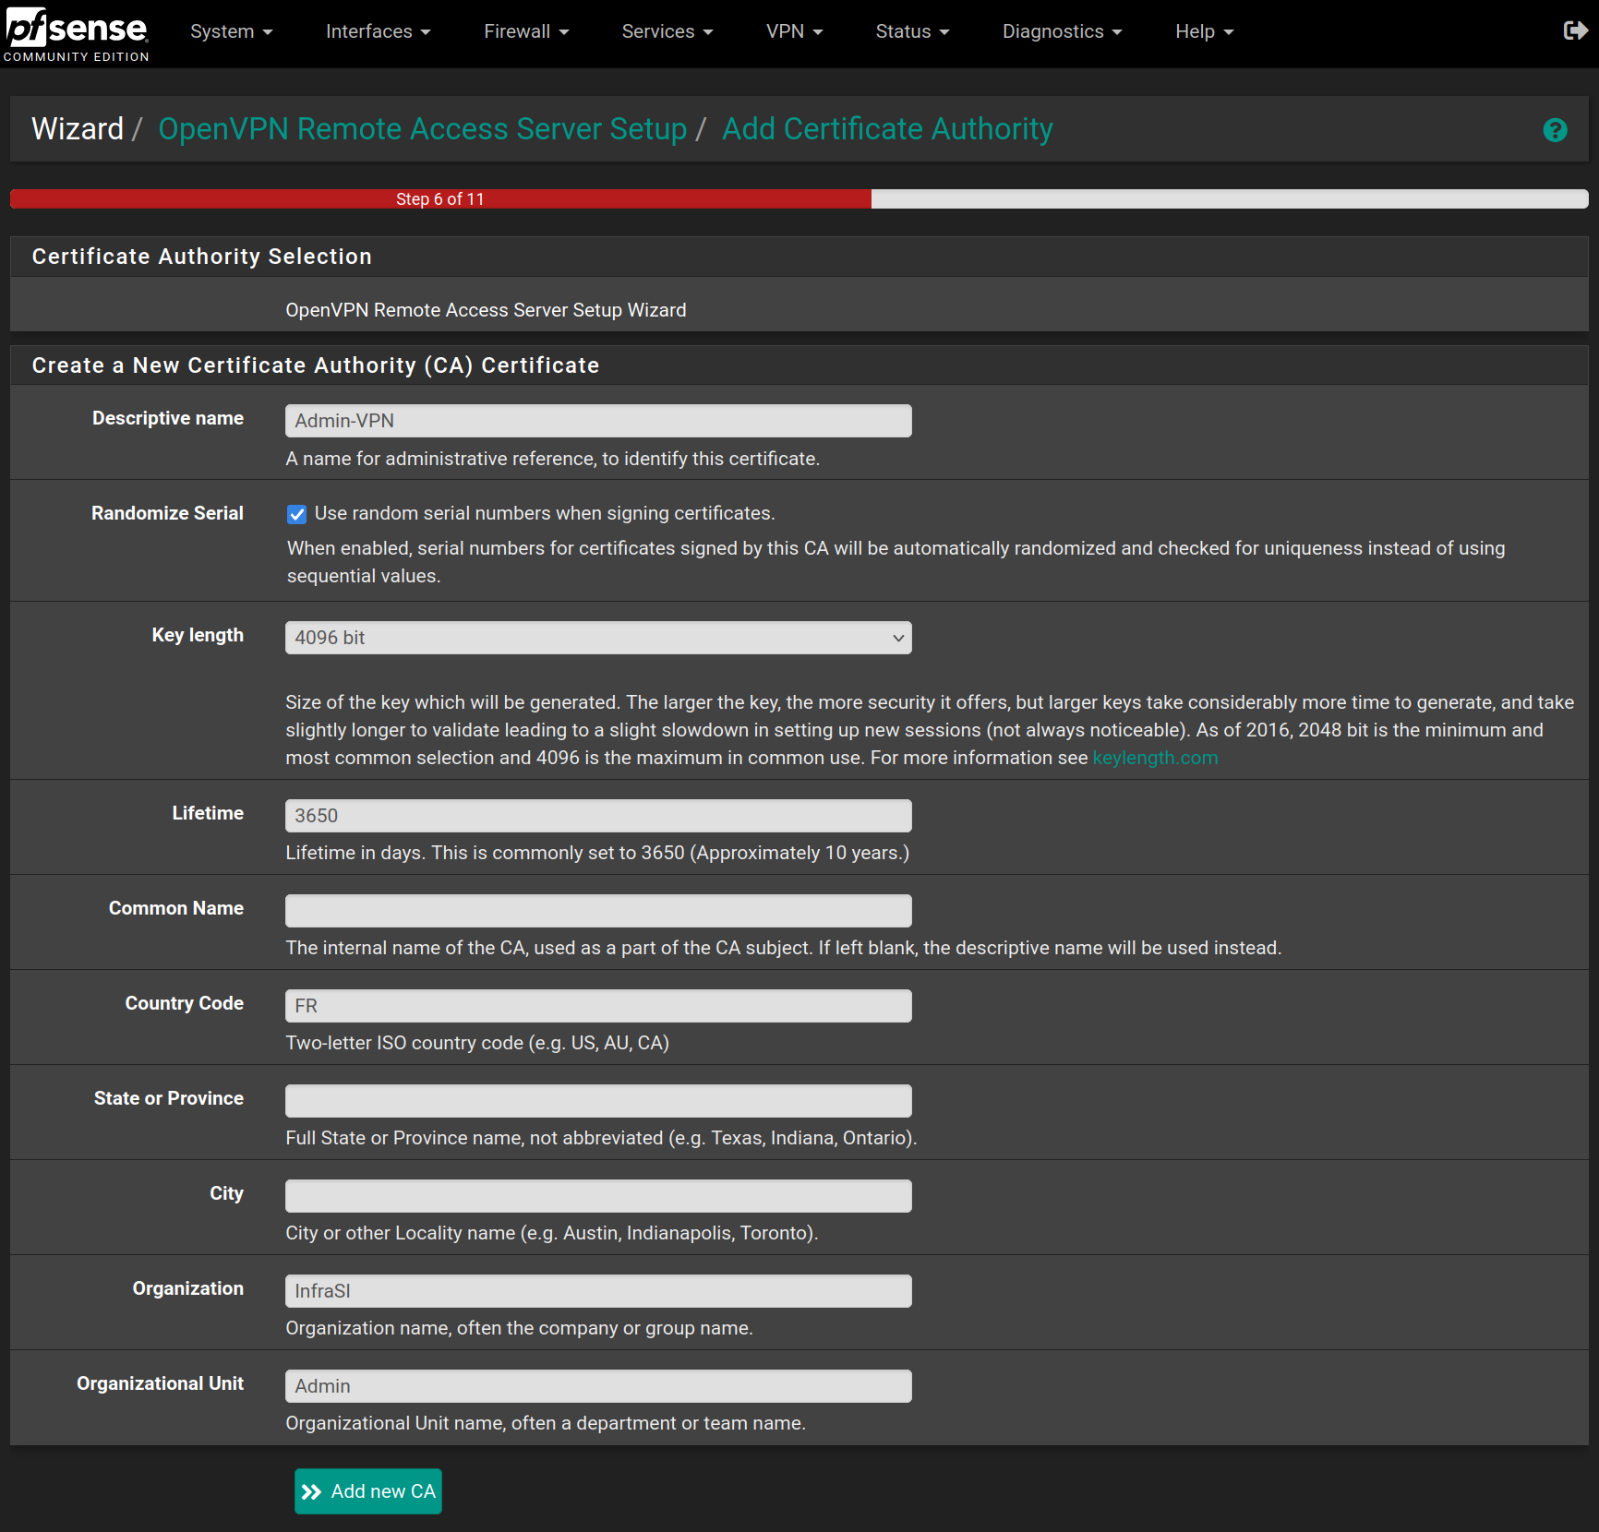Click the Lifetime input field
This screenshot has height=1532, width=1599.
pyautogui.click(x=598, y=816)
